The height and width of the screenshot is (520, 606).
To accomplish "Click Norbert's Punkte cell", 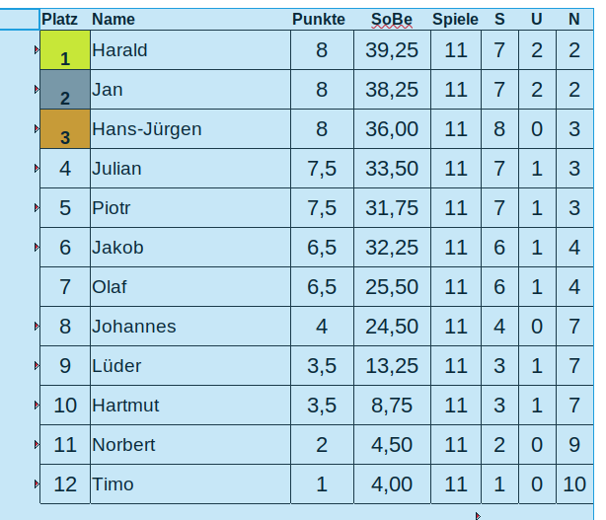I will click(322, 445).
